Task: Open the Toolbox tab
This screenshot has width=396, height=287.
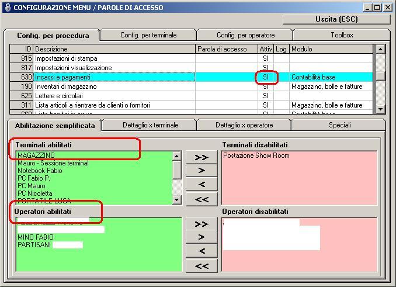Action: coord(342,35)
